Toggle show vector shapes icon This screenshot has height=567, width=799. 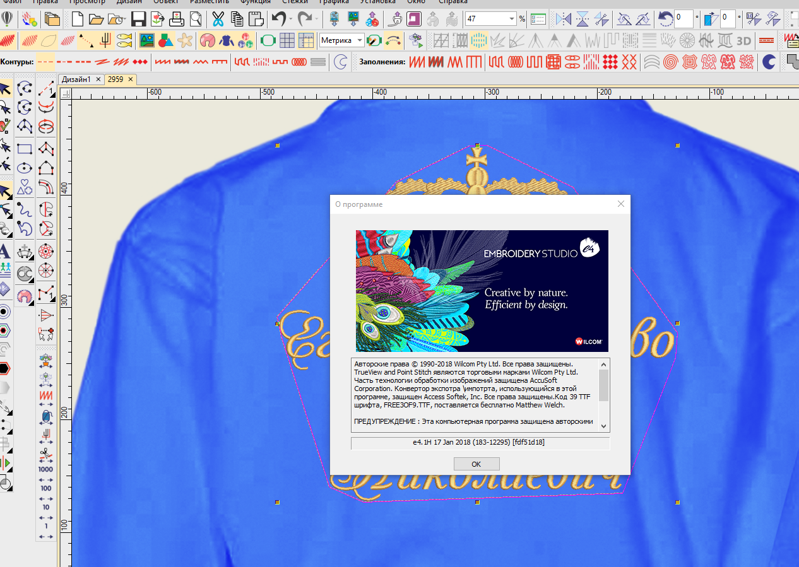click(x=166, y=41)
